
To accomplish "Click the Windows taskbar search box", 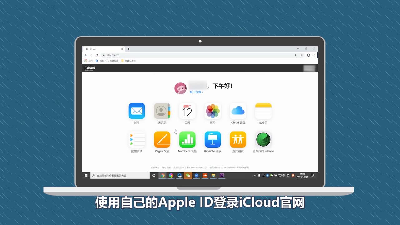I will pos(120,176).
